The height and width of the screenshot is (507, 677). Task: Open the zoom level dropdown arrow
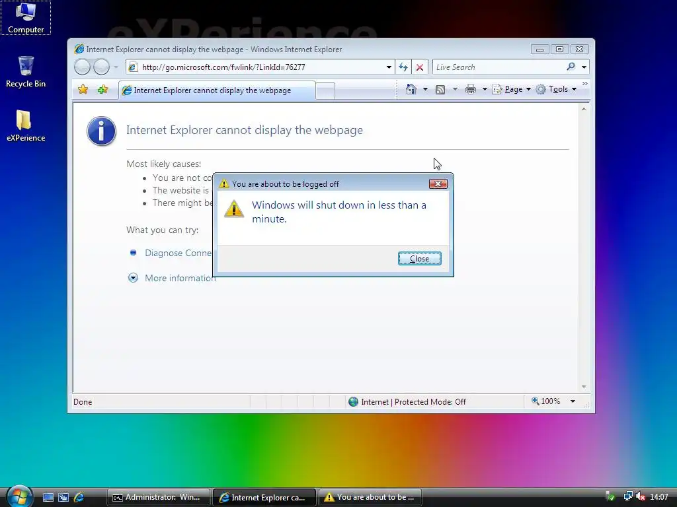pos(573,401)
